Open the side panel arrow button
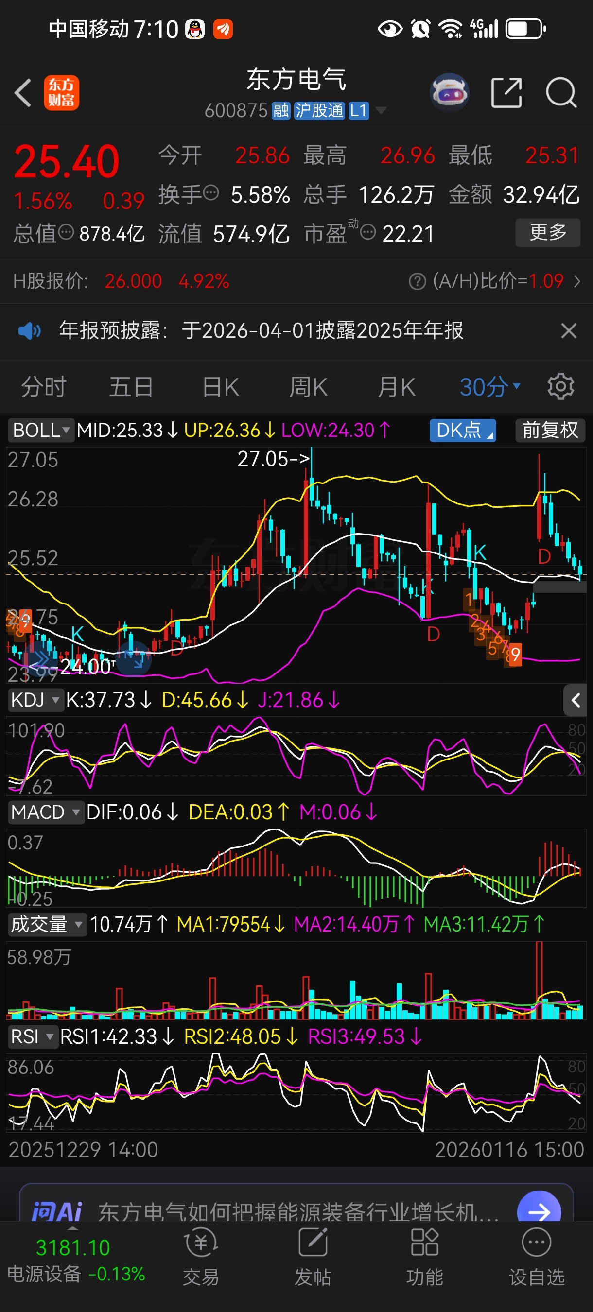Screen dimensions: 593x1312 (x=575, y=701)
